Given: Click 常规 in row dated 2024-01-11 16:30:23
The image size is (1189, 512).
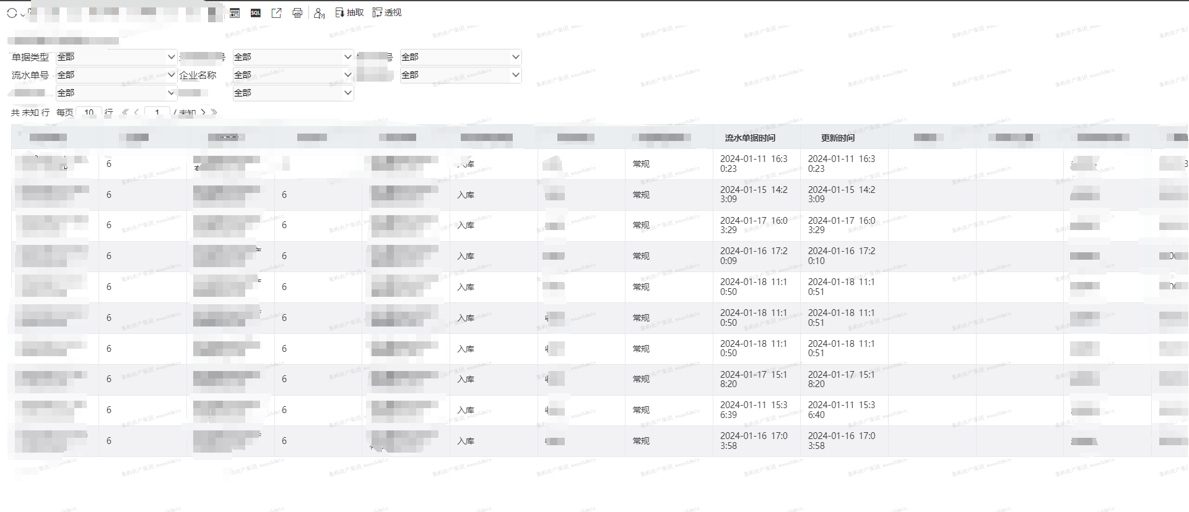Looking at the screenshot, I should [x=641, y=164].
